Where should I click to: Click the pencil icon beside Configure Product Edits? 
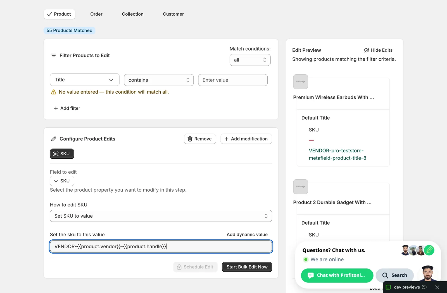click(x=54, y=139)
